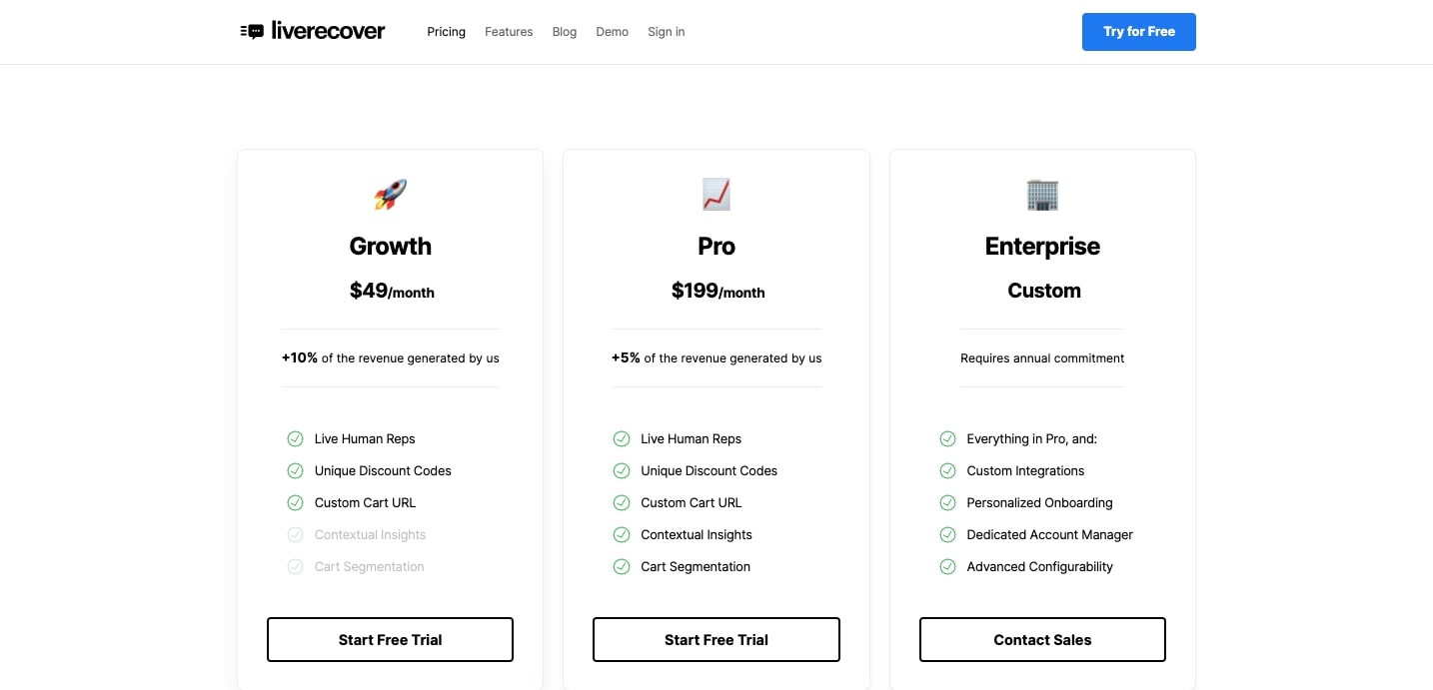The width and height of the screenshot is (1433, 690).
Task: Click checkmark icon beside Personalized Onboarding
Action: point(947,502)
